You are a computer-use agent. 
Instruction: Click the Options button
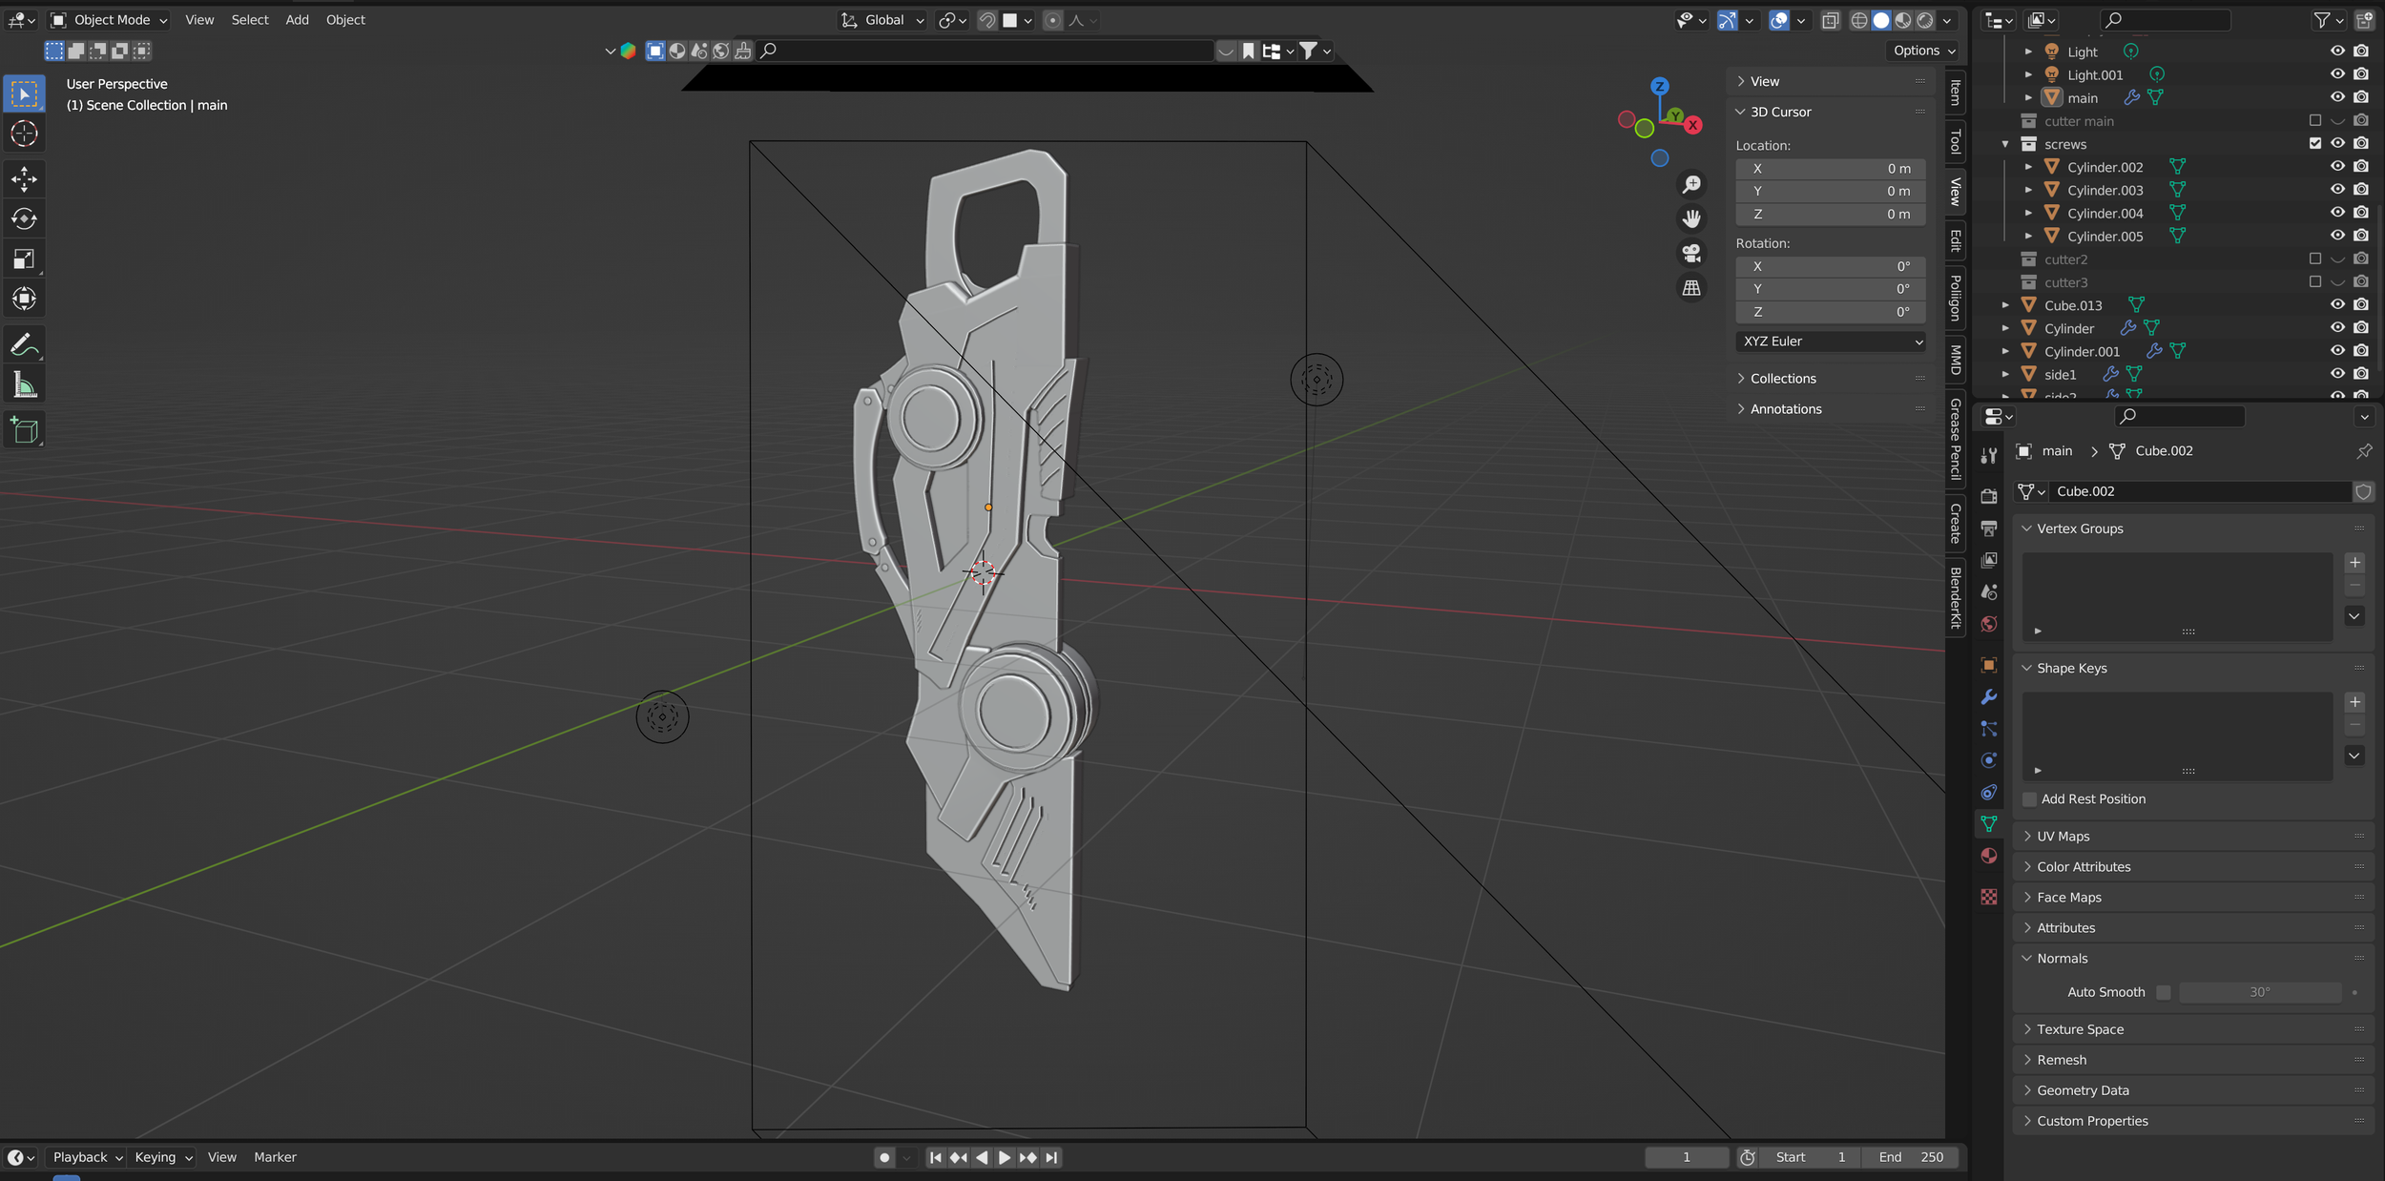click(1923, 51)
